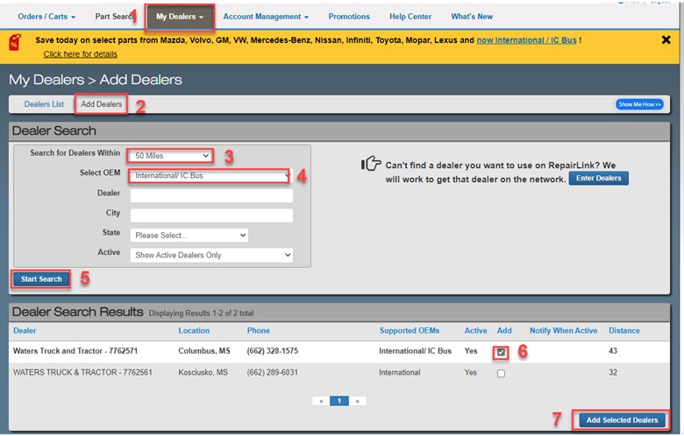
Task: Go to next results page arrow
Action: coord(357,401)
